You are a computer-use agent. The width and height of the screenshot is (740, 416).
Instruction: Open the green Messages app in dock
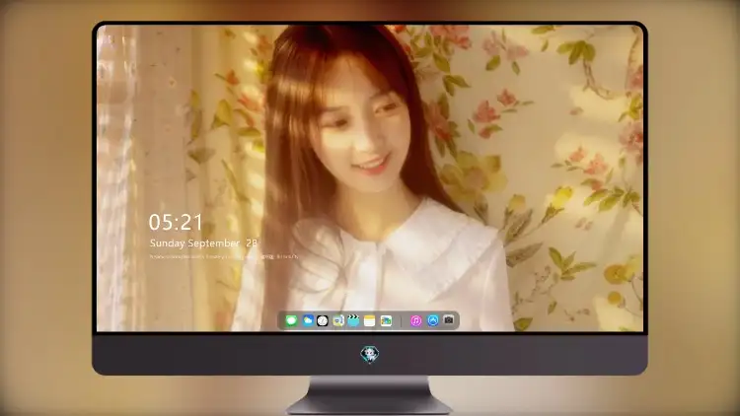(x=292, y=320)
